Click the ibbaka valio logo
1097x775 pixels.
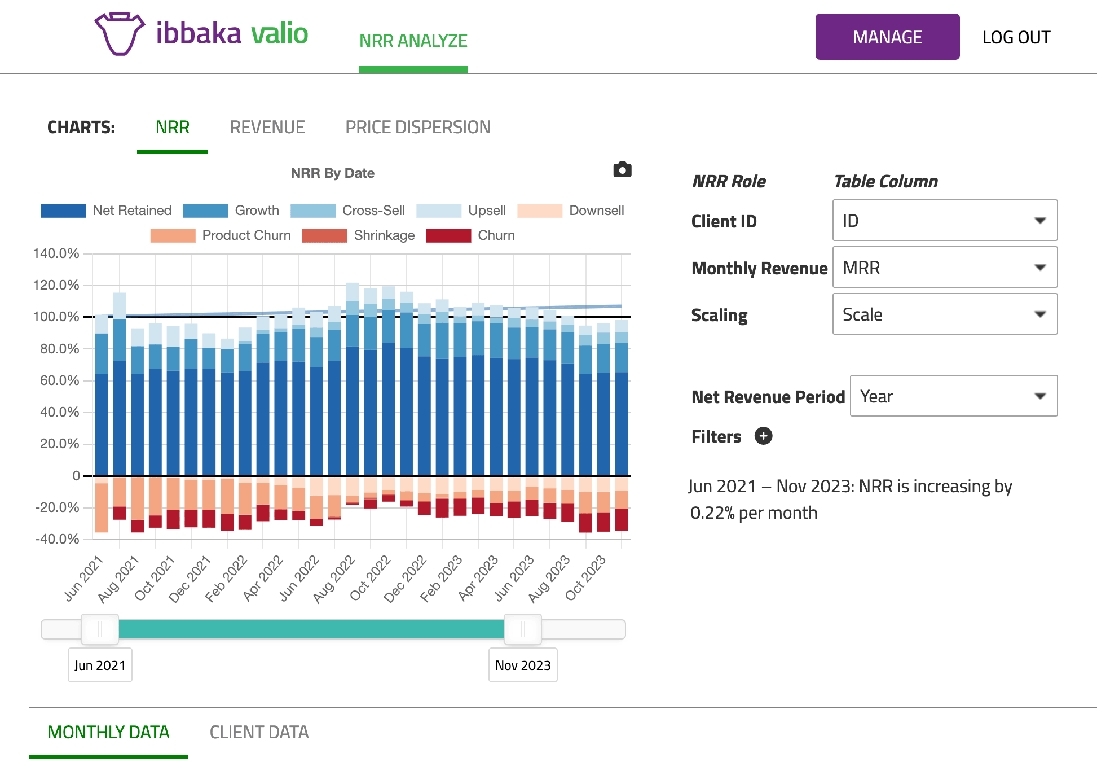point(201,34)
